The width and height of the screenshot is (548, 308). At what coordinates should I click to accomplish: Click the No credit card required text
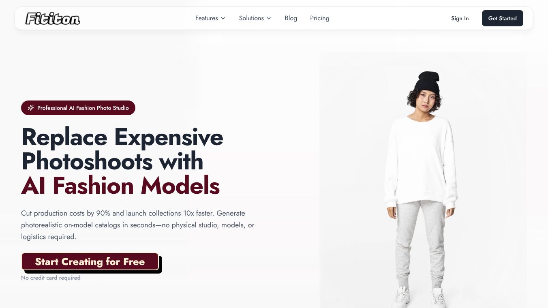[x=51, y=278]
